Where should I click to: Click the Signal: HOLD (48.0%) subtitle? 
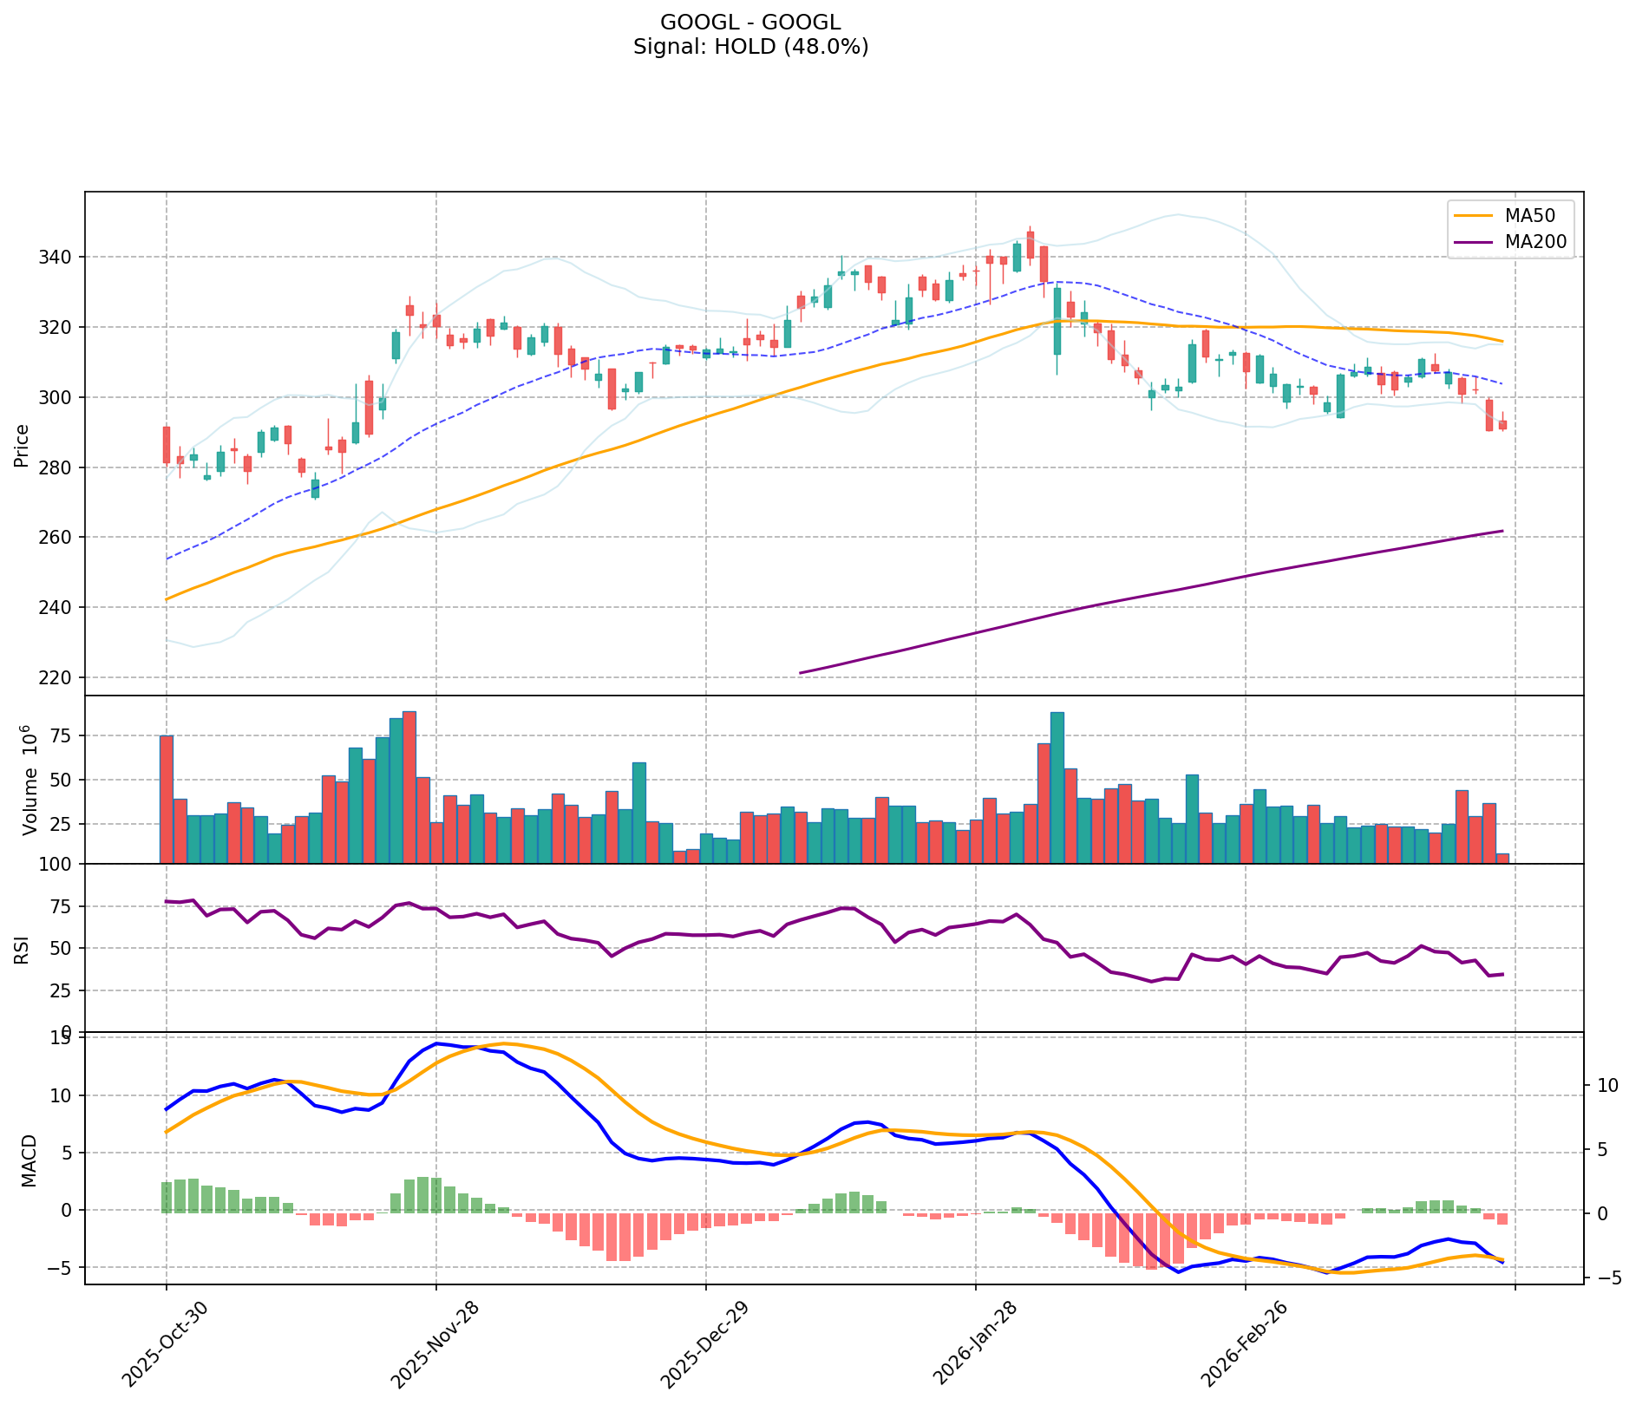[x=750, y=47]
